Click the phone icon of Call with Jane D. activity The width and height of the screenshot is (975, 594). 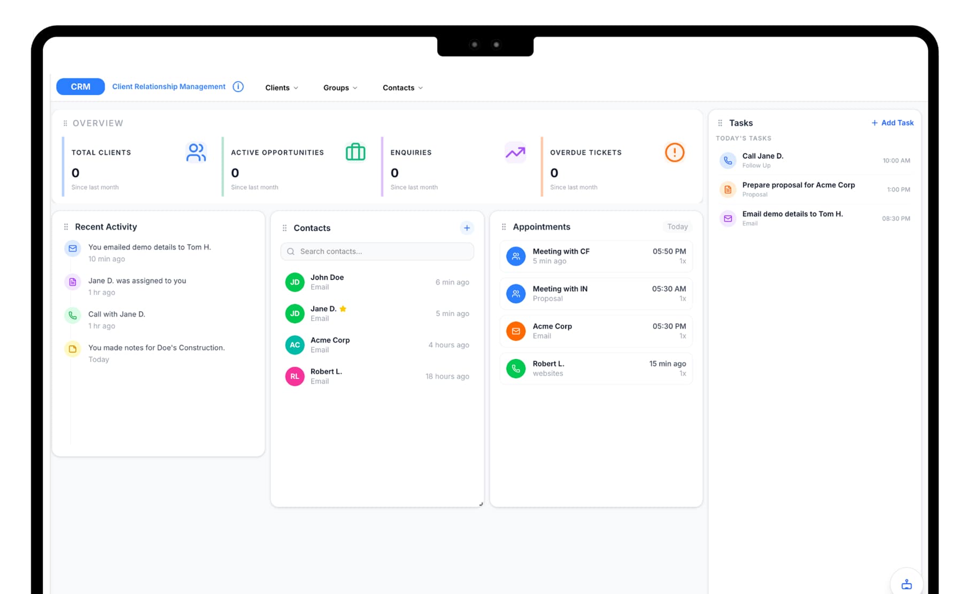[x=73, y=316]
